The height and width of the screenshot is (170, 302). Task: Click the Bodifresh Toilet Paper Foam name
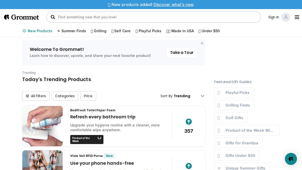click(x=93, y=110)
